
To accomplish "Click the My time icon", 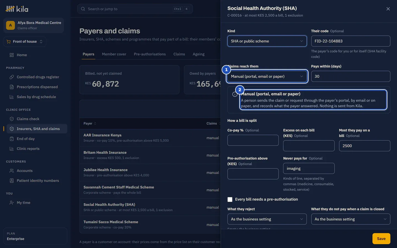I will 12,203.
